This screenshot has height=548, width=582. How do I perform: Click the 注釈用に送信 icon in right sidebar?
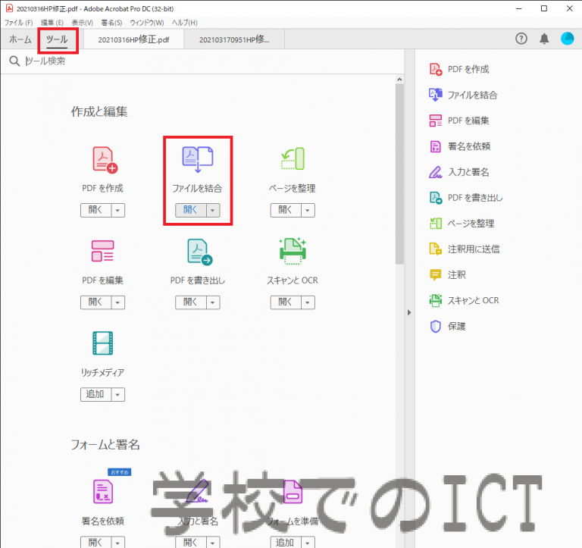[x=436, y=249]
